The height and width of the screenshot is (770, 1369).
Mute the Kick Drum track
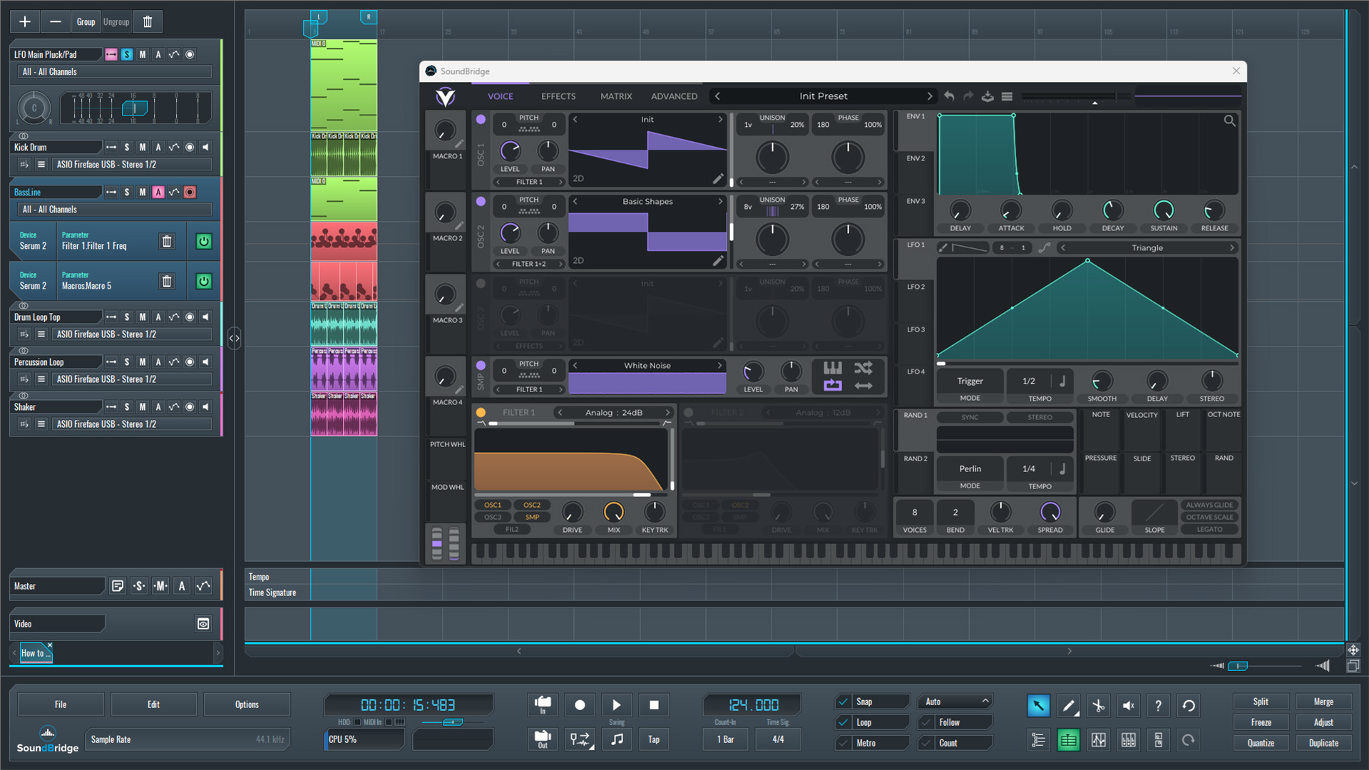point(143,148)
